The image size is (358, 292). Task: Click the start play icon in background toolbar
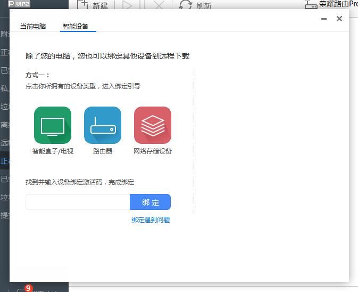tap(127, 5)
